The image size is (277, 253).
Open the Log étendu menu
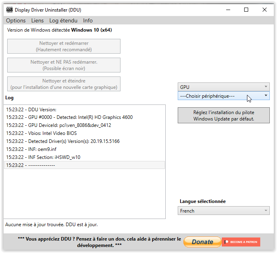coord(63,20)
